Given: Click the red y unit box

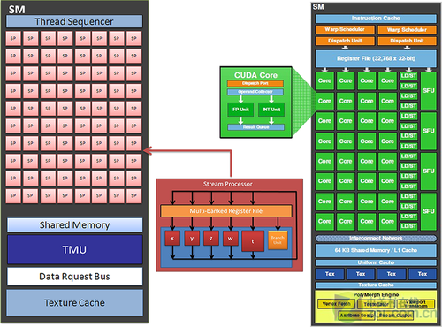Looking at the screenshot, I should click(x=192, y=239).
